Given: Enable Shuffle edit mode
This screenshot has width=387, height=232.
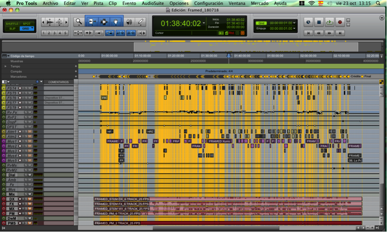Looking at the screenshot, I should [x=12, y=24].
